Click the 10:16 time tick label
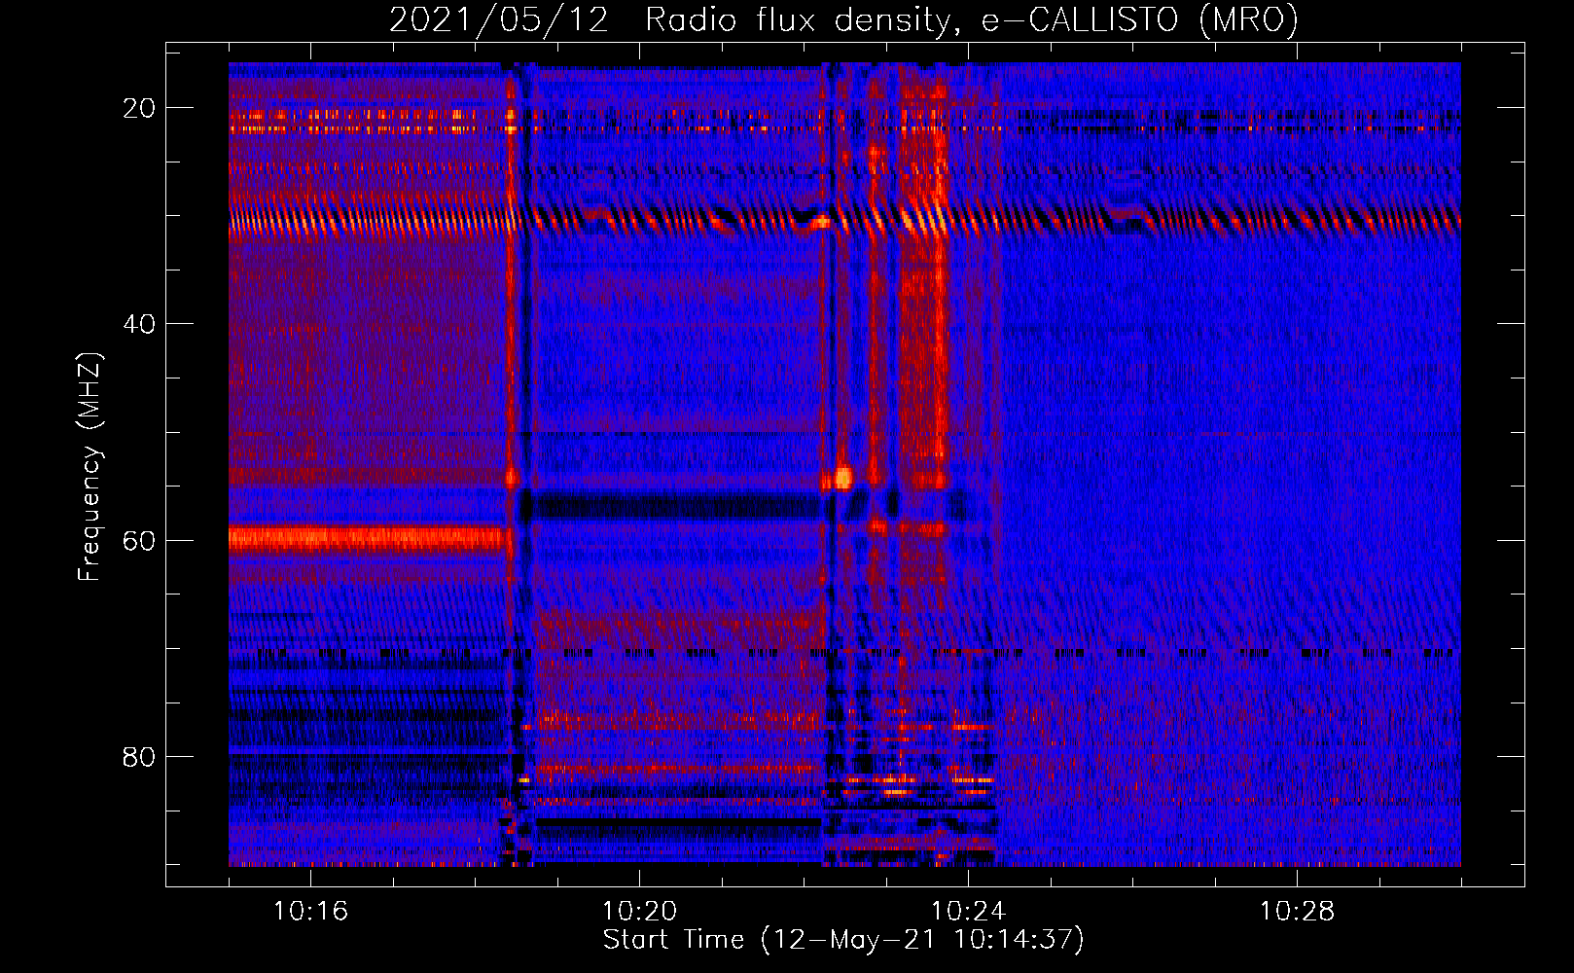The width and height of the screenshot is (1574, 973). coord(310,912)
